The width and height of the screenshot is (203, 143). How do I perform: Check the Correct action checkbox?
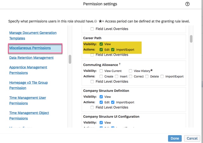point(130,76)
